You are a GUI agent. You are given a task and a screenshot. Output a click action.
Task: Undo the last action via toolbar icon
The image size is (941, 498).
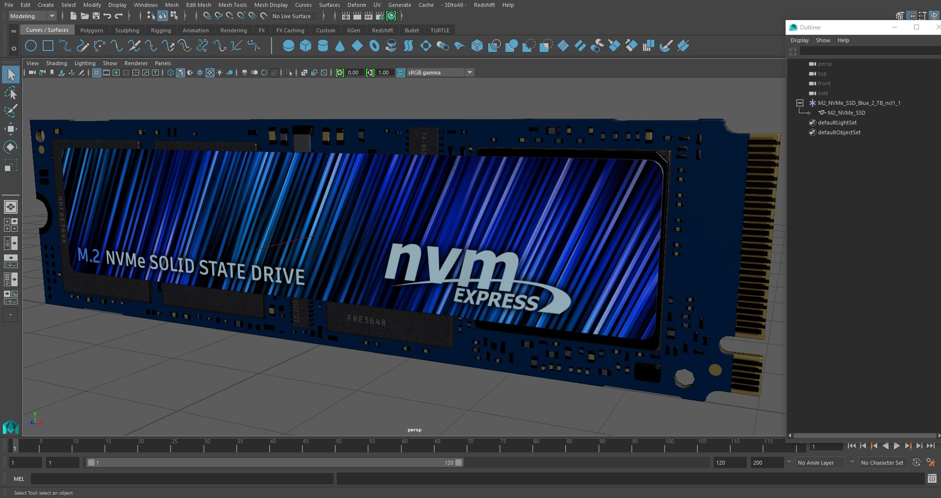[x=107, y=16]
